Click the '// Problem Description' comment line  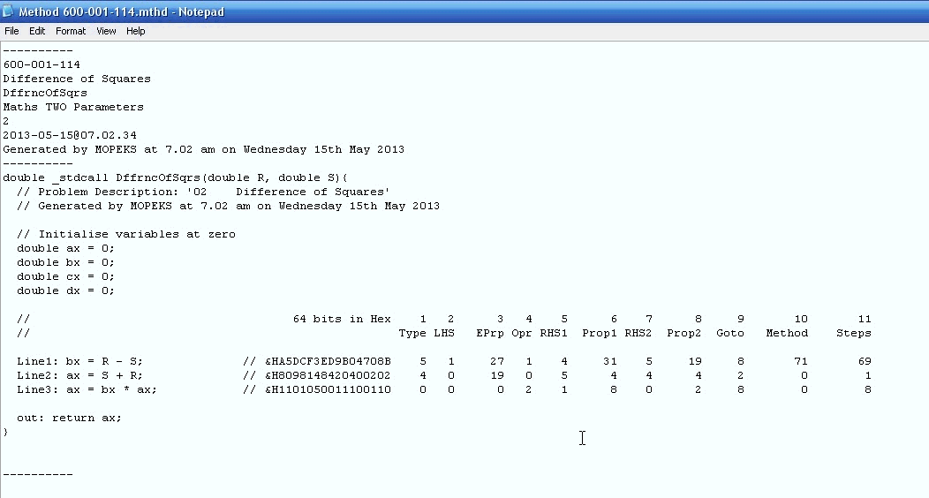click(203, 192)
